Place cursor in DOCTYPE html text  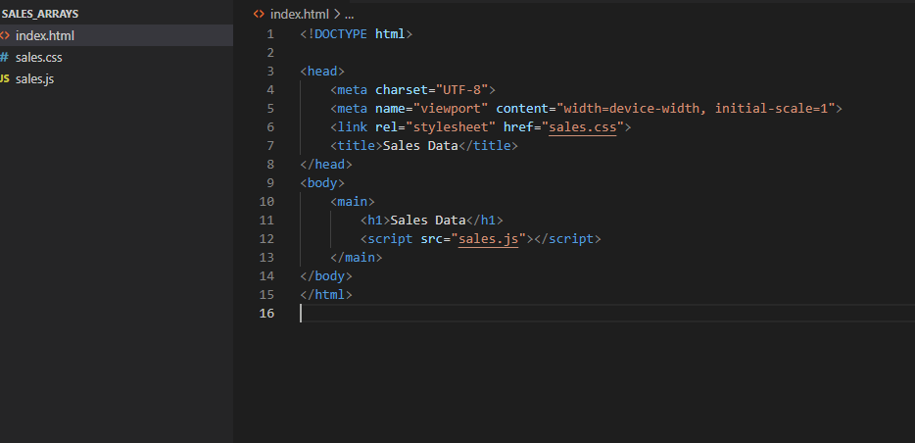(x=357, y=34)
